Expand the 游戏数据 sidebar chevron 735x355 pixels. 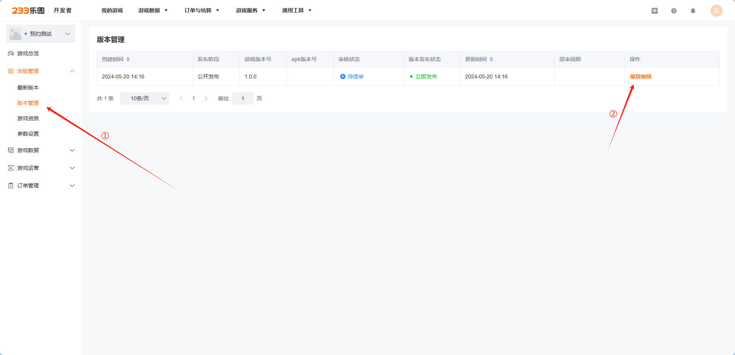(x=72, y=150)
